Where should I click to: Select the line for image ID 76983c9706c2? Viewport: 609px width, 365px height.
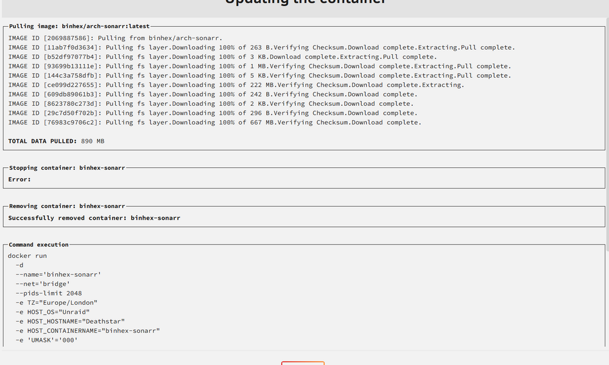[x=215, y=122]
